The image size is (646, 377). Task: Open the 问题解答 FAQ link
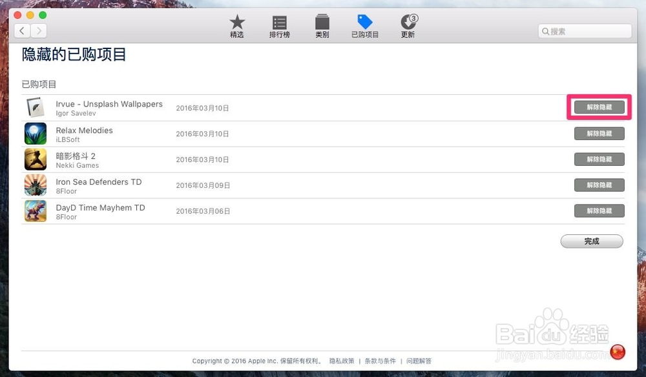pyautogui.click(x=419, y=361)
